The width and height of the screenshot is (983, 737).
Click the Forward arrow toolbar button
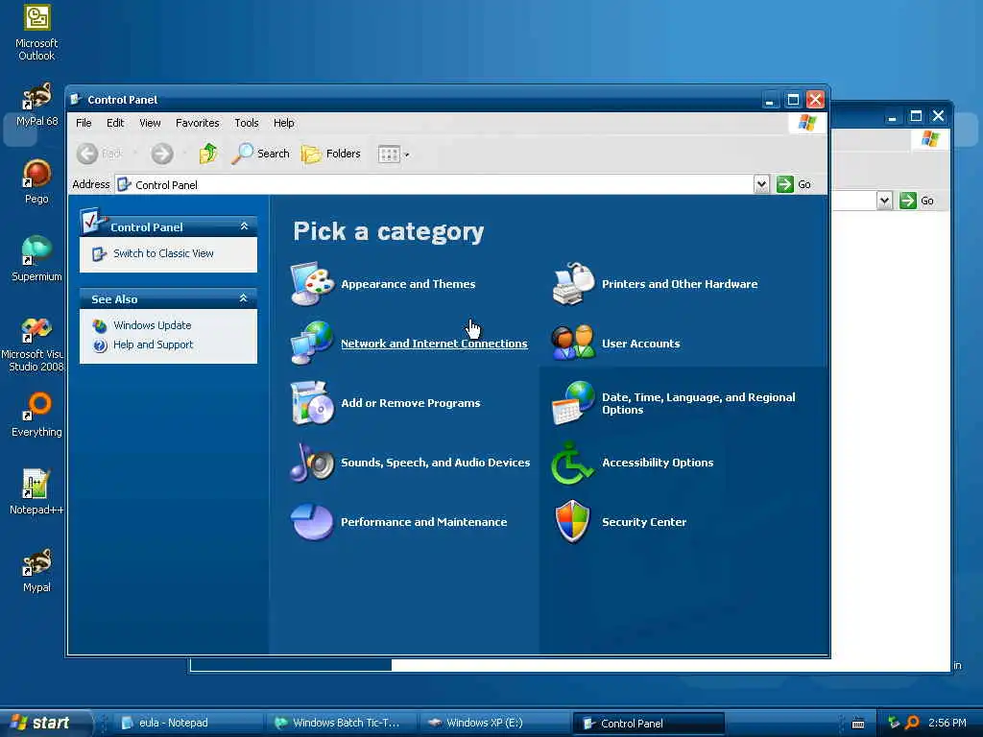pyautogui.click(x=161, y=154)
